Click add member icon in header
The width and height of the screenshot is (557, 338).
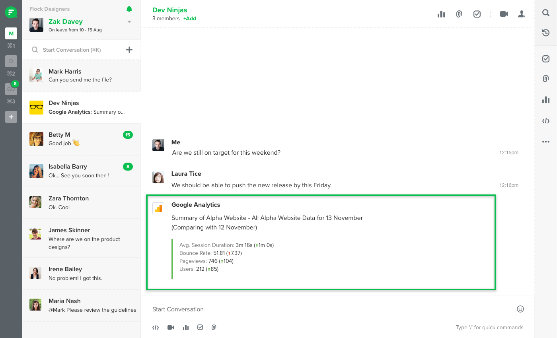[x=522, y=14]
